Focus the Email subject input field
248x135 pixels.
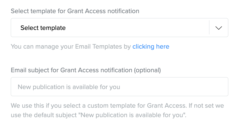[119, 87]
